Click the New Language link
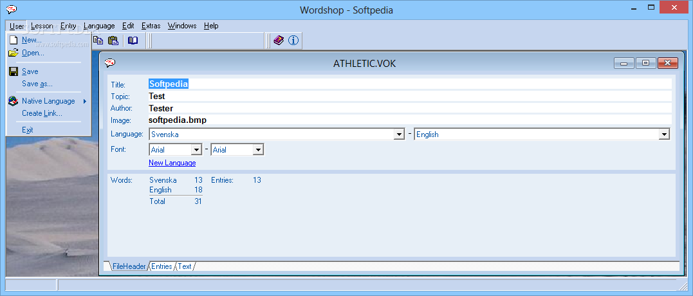 tap(172, 163)
